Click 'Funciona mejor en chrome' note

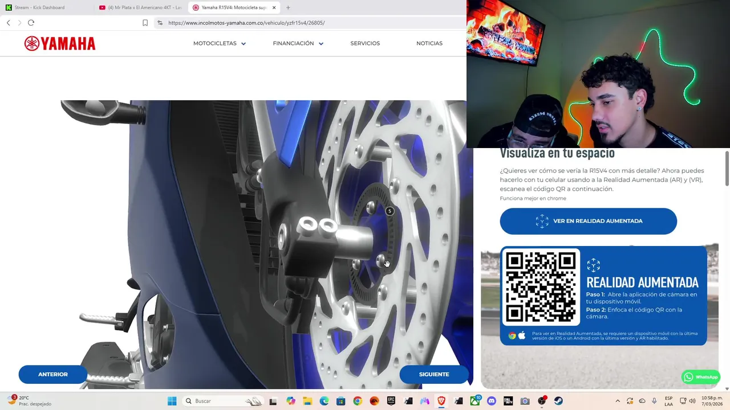tap(533, 198)
